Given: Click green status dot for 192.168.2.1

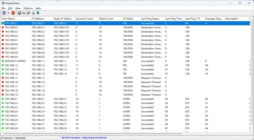Looking at the screenshot, I should click(3, 99).
